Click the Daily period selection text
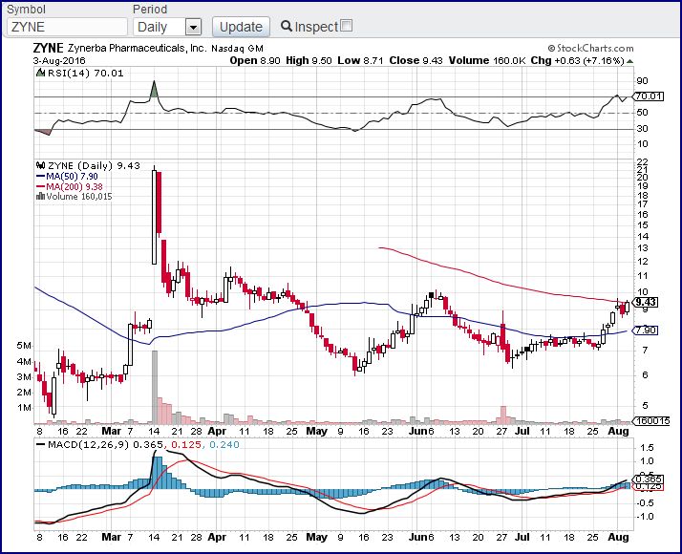 152,28
